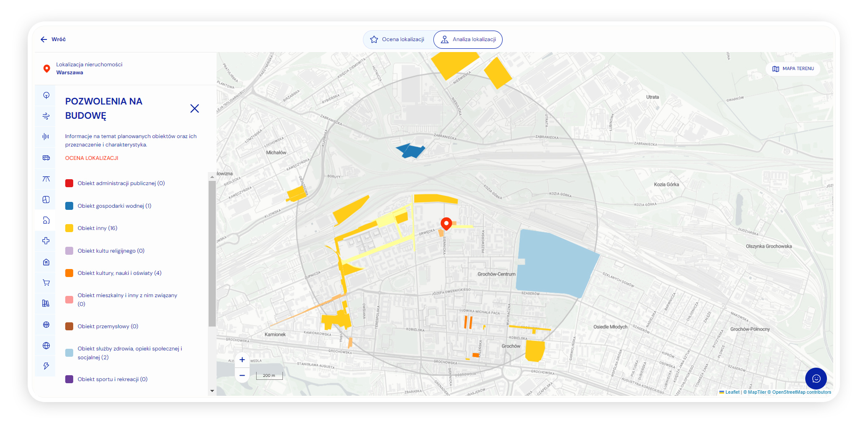This screenshot has width=868, height=426.
Task: Open the medical cross healthcare icon
Action: coord(46,241)
